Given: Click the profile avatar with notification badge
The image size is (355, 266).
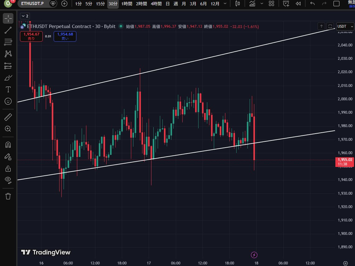Looking at the screenshot, I should (x=9, y=3).
